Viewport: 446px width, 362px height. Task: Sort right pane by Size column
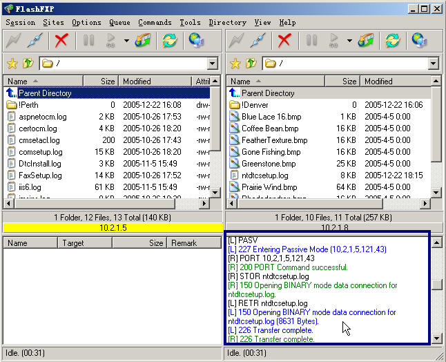pyautogui.click(x=342, y=82)
